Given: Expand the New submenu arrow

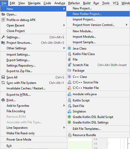Looking at the screenshot, I should [64, 9].
